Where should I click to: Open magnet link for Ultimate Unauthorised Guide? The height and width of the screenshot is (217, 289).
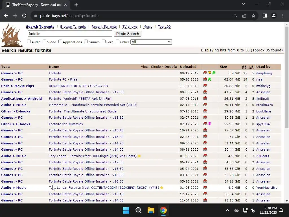[205, 111]
